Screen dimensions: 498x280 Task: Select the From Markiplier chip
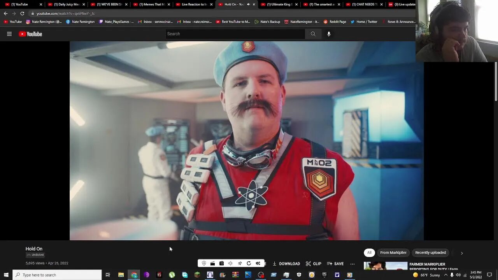click(x=393, y=253)
